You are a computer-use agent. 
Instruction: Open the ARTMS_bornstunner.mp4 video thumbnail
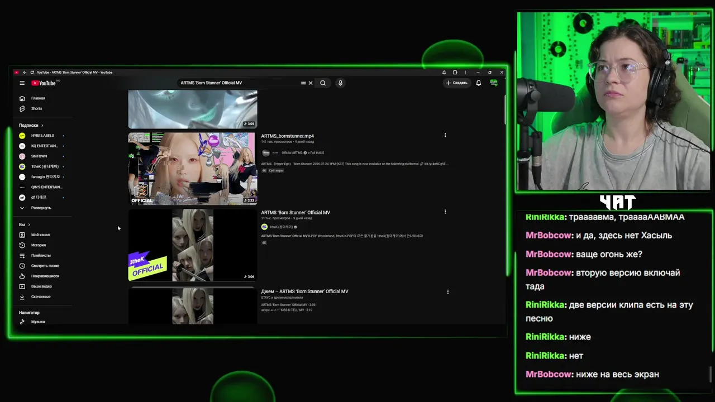193,169
